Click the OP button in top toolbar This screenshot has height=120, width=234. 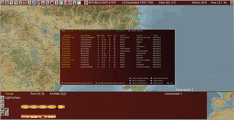[69, 3]
